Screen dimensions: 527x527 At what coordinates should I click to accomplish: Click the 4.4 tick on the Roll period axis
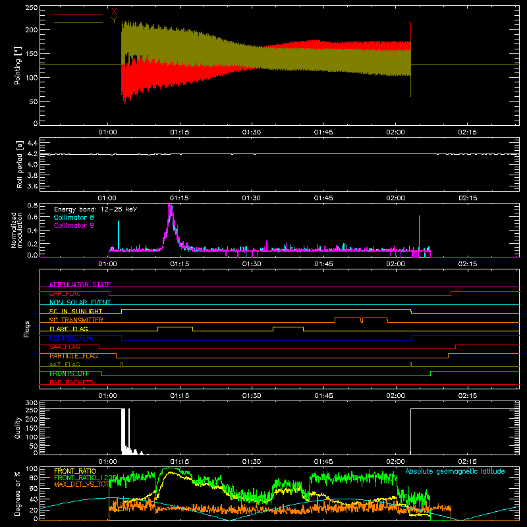(x=32, y=143)
